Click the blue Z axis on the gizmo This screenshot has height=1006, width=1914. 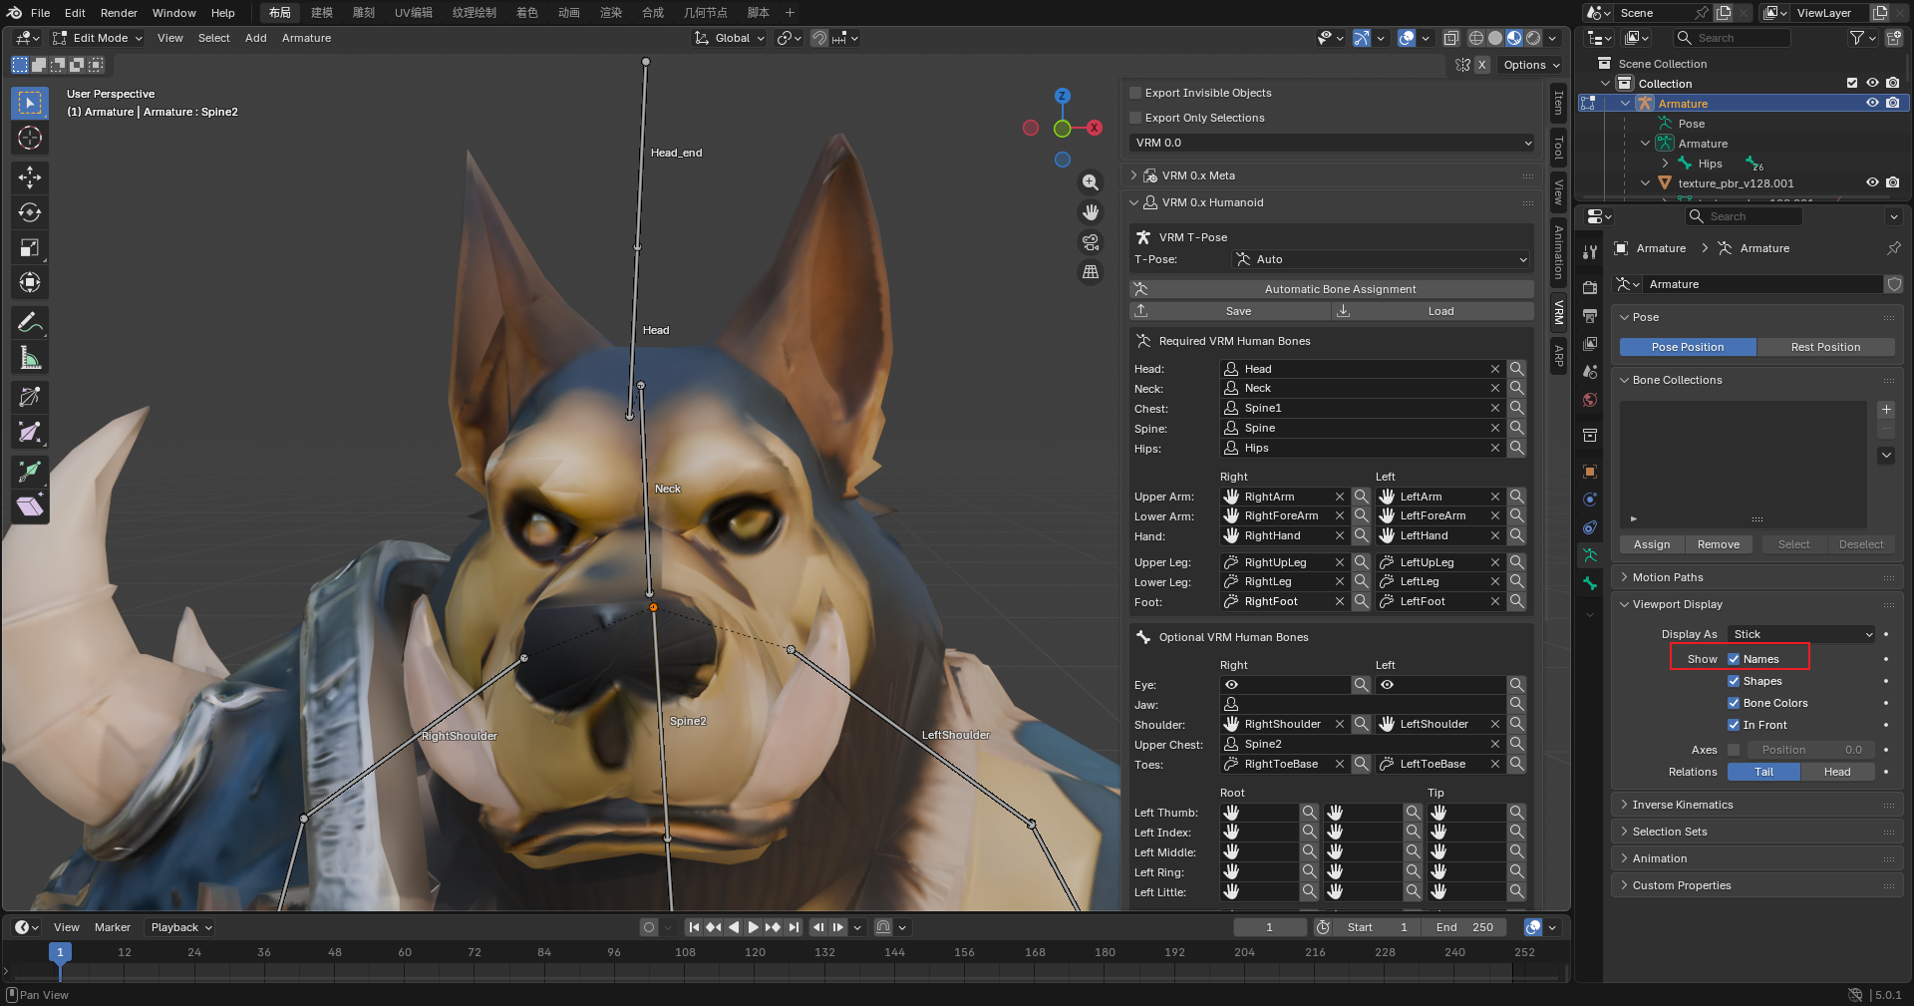(1063, 96)
